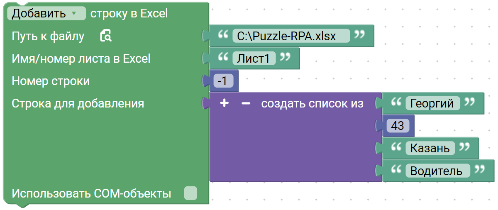Click the Имя/номер листа в Excel label
The image size is (498, 210).
(81, 59)
